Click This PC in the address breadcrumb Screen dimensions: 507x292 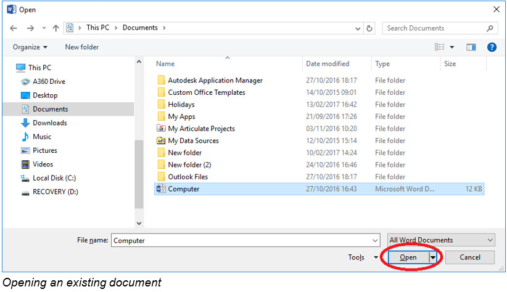(97, 28)
